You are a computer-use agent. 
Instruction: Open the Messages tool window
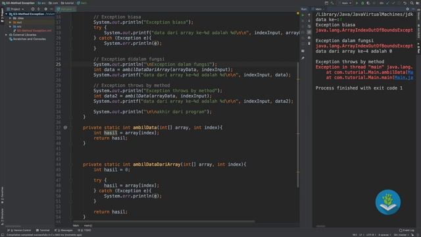point(64,230)
